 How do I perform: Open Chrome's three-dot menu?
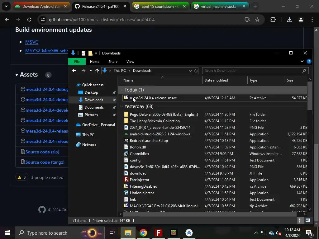pyautogui.click(x=312, y=20)
